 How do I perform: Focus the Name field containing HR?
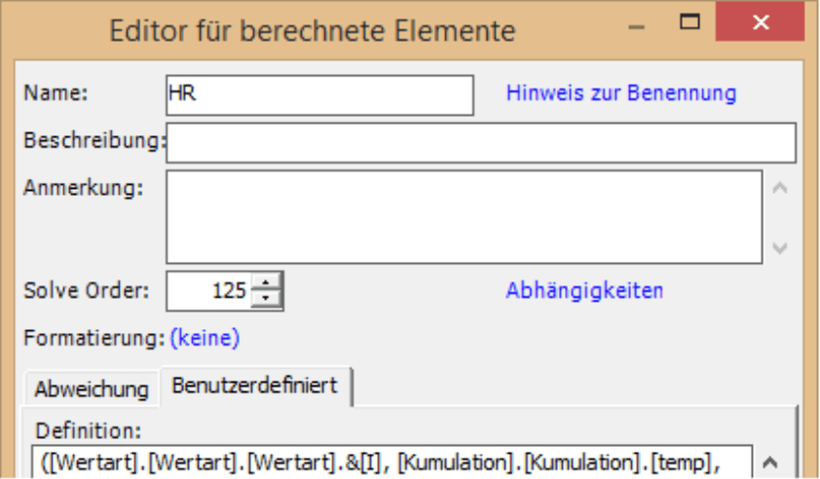pyautogui.click(x=320, y=95)
